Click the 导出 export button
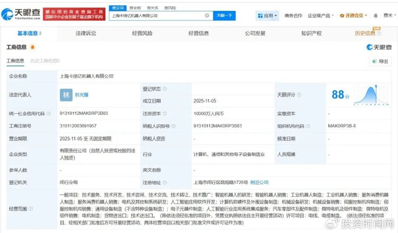Image resolution: width=398 pixels, height=233 pixels. (x=380, y=61)
